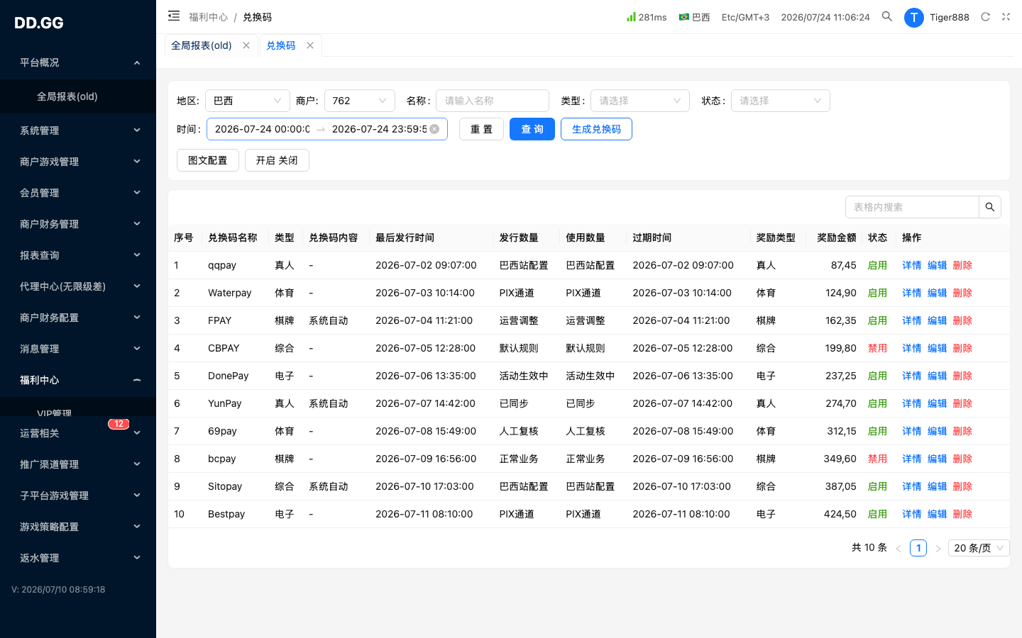Open the 类型 select dropdown
This screenshot has height=638, width=1022.
tap(640, 101)
